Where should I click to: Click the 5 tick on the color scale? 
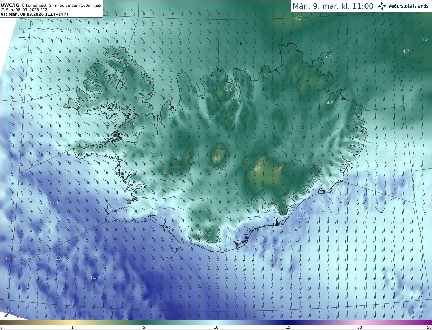[x=144, y=327]
